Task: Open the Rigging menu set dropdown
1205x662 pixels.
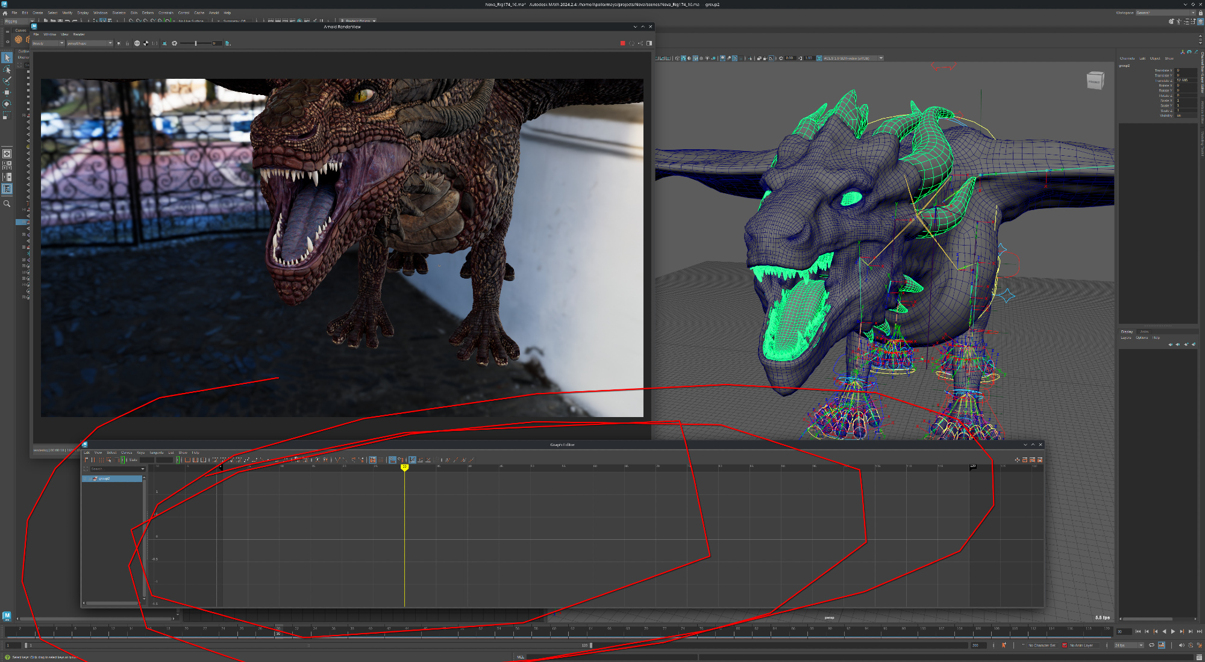Action: click(x=19, y=21)
